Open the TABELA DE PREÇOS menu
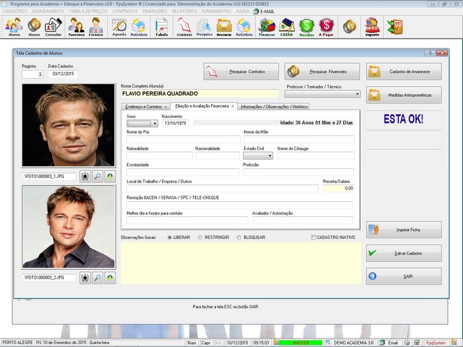Viewport: 463px width, 347px height. (89, 11)
